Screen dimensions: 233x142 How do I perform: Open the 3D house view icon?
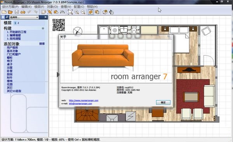pyautogui.click(x=105, y=12)
